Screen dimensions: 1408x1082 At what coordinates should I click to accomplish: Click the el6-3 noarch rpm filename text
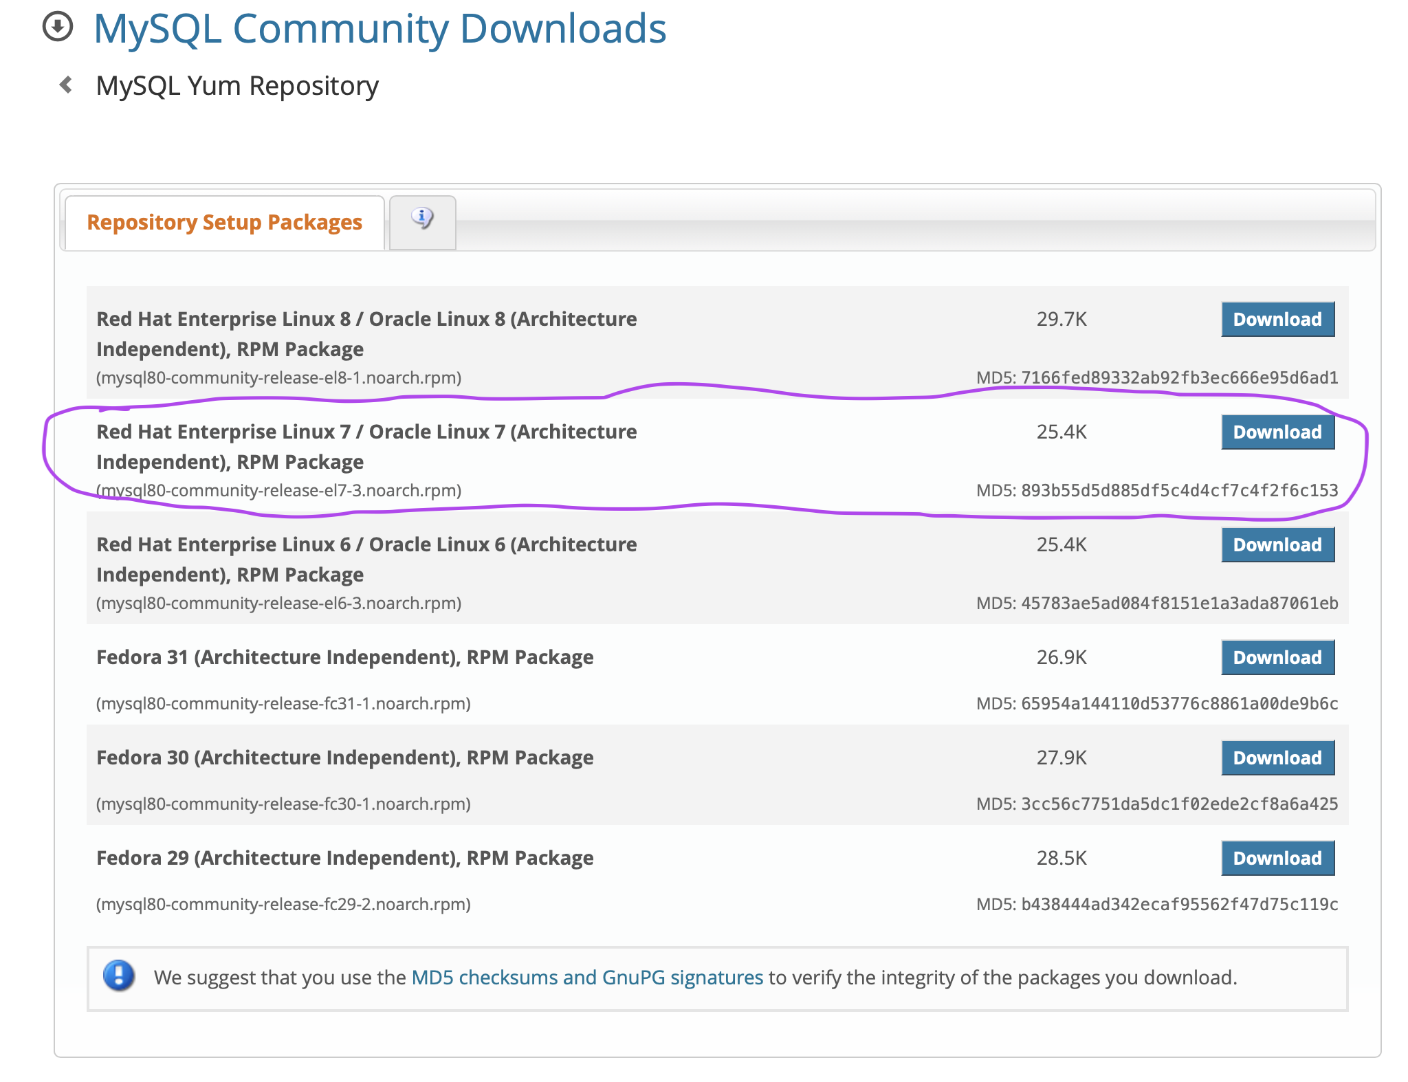(x=278, y=604)
